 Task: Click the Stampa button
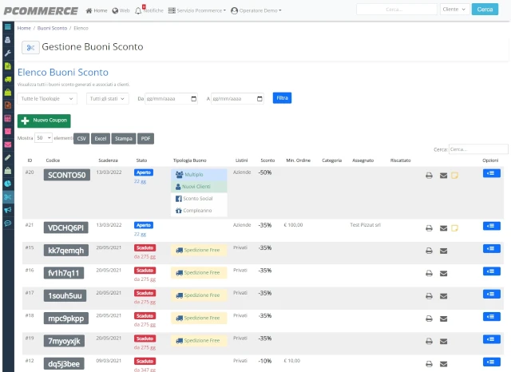[x=124, y=139]
